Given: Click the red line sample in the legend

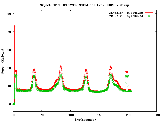Looking at the screenshot, I should tap(149, 13).
